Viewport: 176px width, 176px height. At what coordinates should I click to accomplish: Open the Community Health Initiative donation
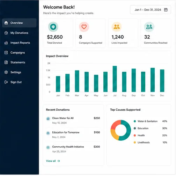(x=73, y=149)
